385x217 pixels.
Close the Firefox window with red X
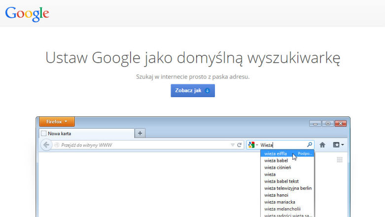point(341,123)
